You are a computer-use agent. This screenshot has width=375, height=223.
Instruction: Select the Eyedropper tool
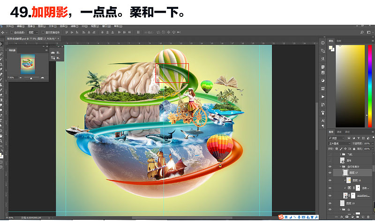[x=1, y=69]
